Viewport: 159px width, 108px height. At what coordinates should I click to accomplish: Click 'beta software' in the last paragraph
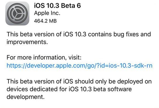point(112,89)
